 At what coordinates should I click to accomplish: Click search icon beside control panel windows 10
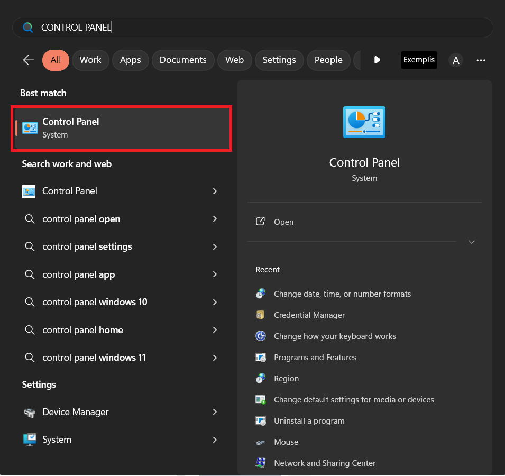30,302
